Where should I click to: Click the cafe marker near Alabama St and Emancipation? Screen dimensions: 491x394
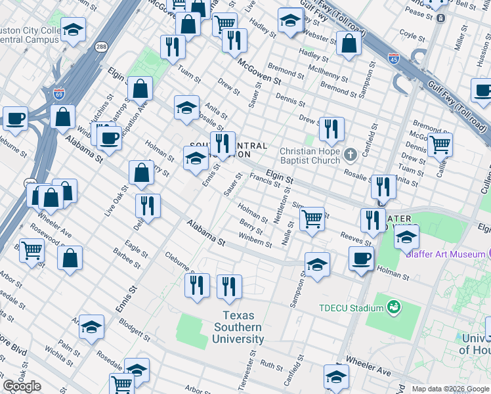coord(109,140)
